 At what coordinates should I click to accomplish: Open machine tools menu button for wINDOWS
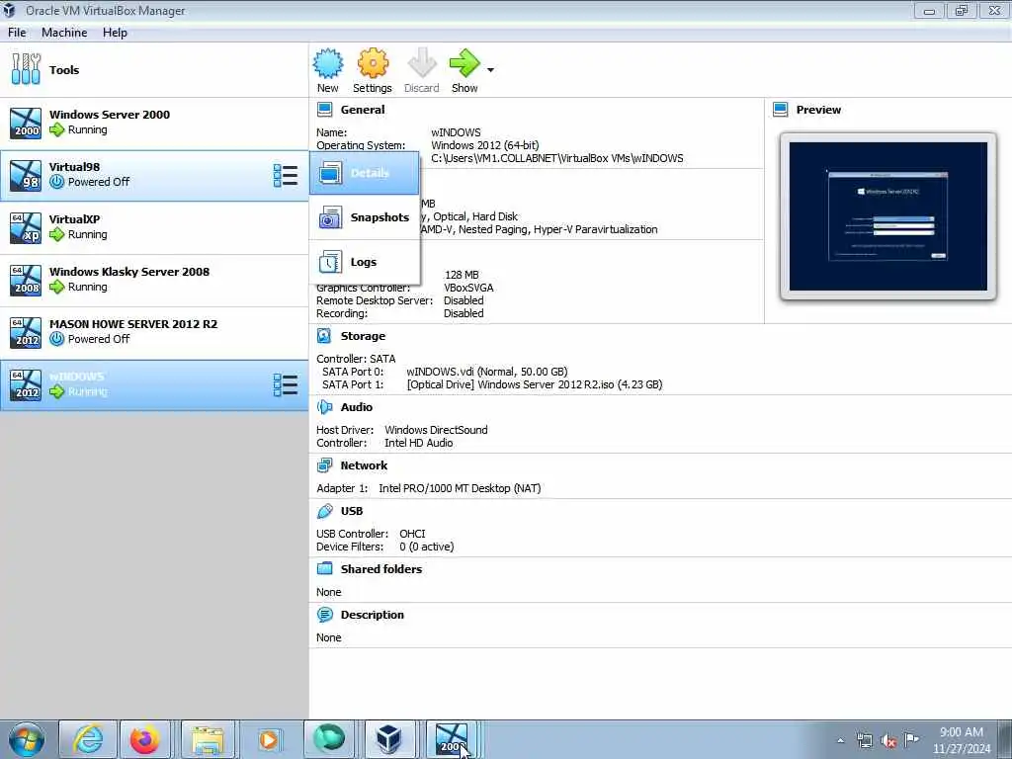click(286, 384)
